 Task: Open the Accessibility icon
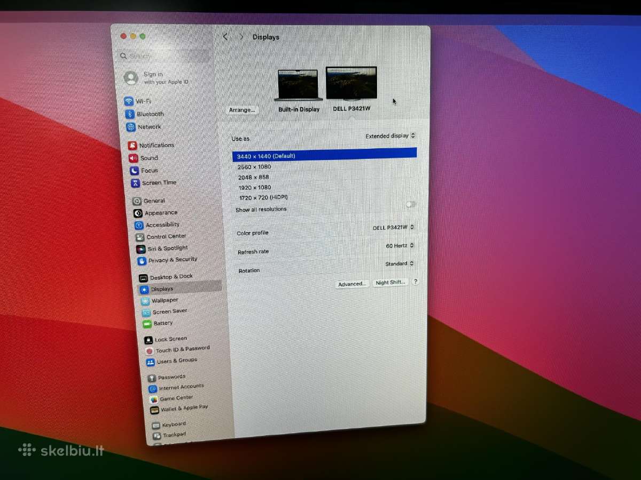pos(139,225)
